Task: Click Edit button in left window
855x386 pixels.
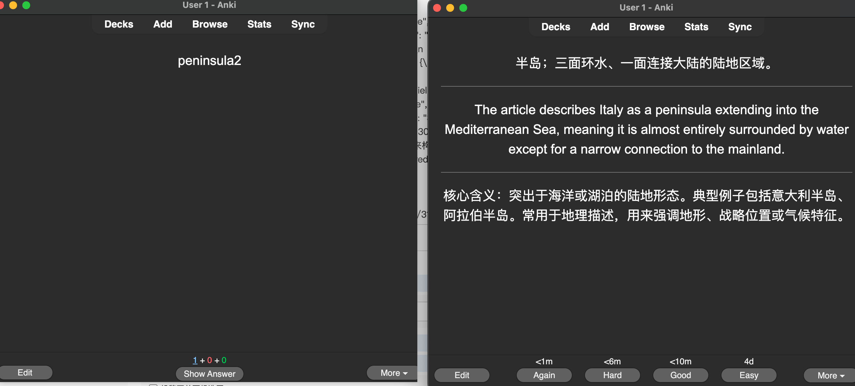Action: [25, 373]
